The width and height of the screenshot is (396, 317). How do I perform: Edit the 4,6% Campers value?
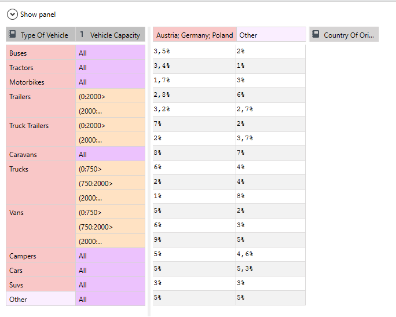pos(271,254)
